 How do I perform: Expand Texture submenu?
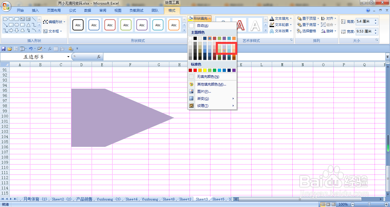(212, 106)
